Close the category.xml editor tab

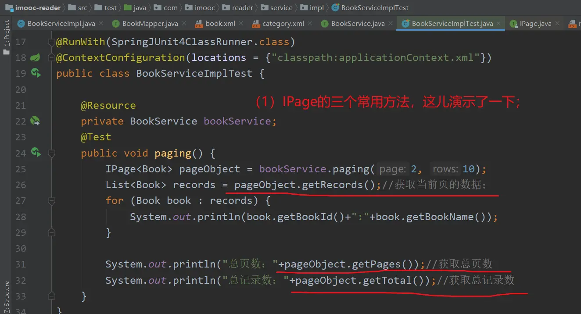click(x=310, y=24)
